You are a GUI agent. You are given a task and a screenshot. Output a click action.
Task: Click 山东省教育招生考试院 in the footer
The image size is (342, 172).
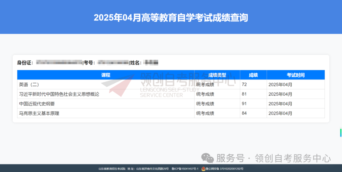point(112,169)
